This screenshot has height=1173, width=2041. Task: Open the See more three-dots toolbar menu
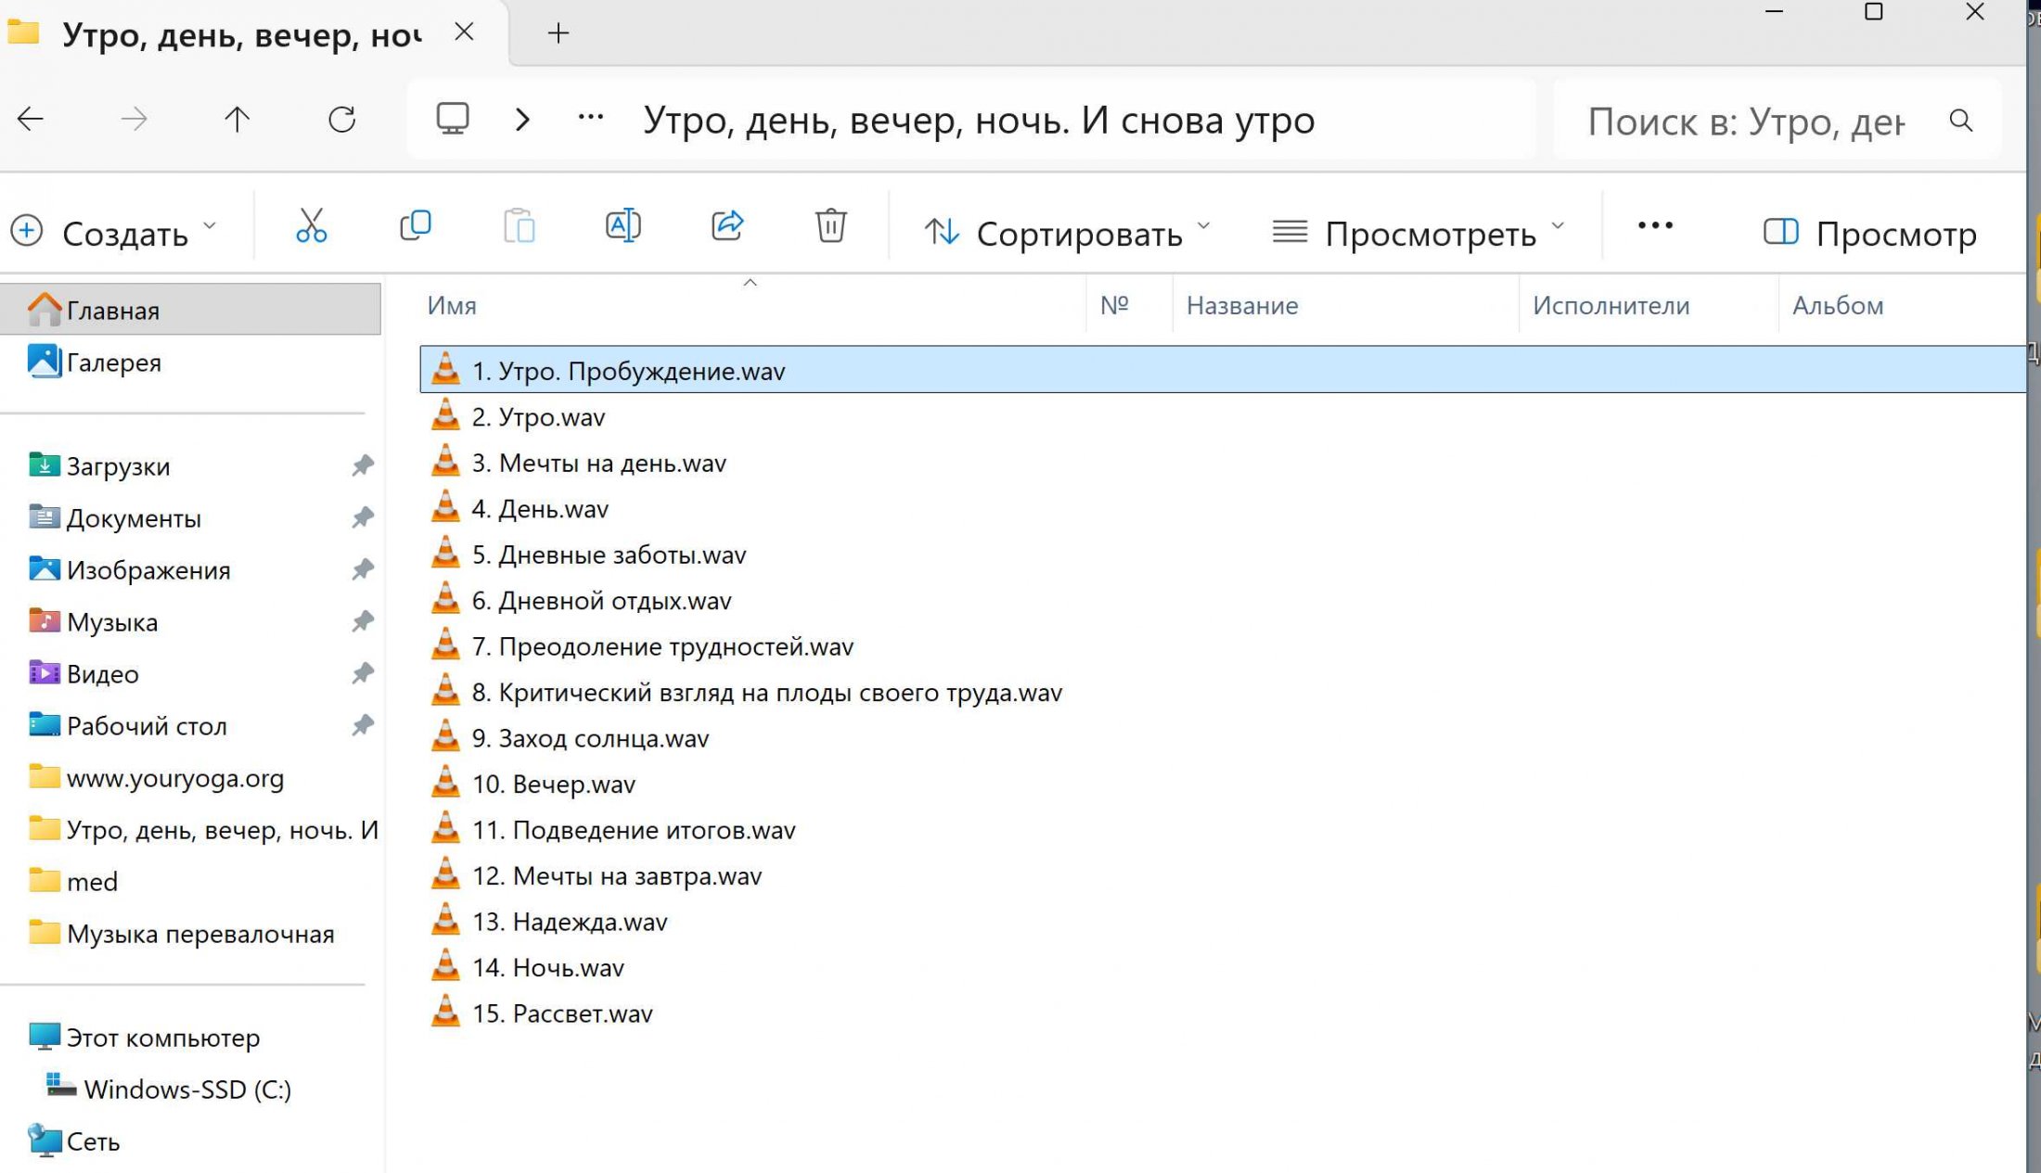pyautogui.click(x=1655, y=225)
